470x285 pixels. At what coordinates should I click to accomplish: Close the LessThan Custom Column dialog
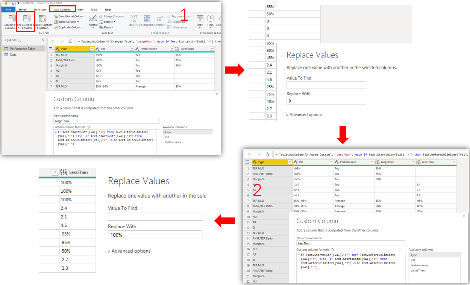[464, 216]
